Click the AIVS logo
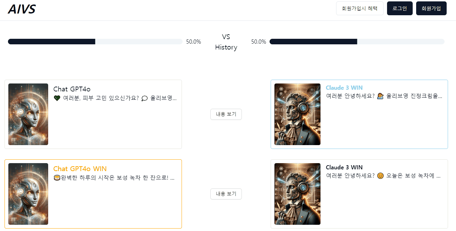 point(21,9)
